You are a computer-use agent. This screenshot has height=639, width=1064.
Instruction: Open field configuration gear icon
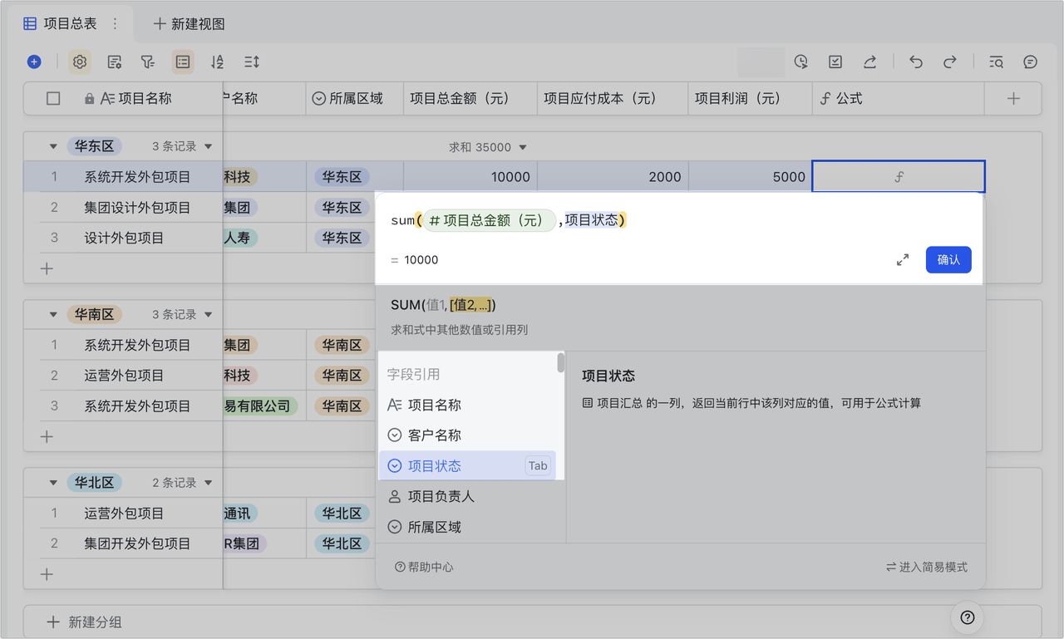tap(80, 61)
